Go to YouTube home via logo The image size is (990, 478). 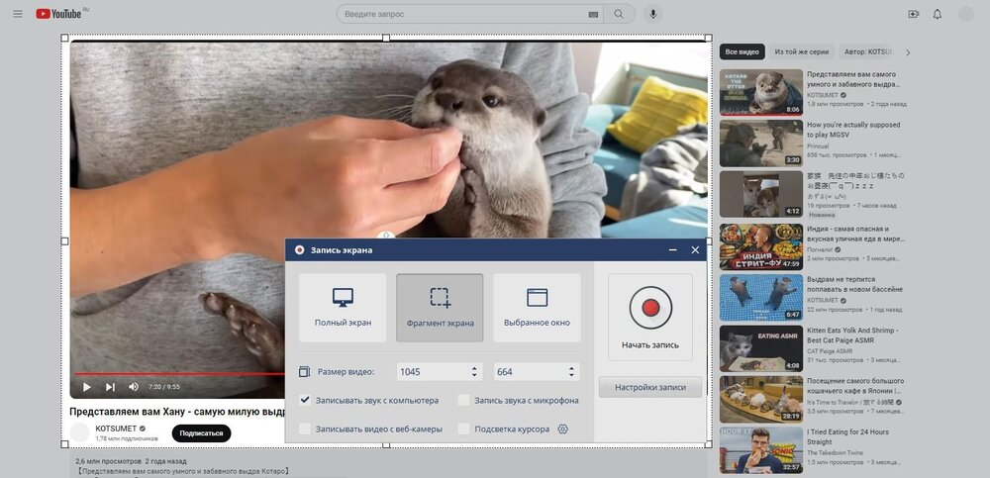point(58,14)
